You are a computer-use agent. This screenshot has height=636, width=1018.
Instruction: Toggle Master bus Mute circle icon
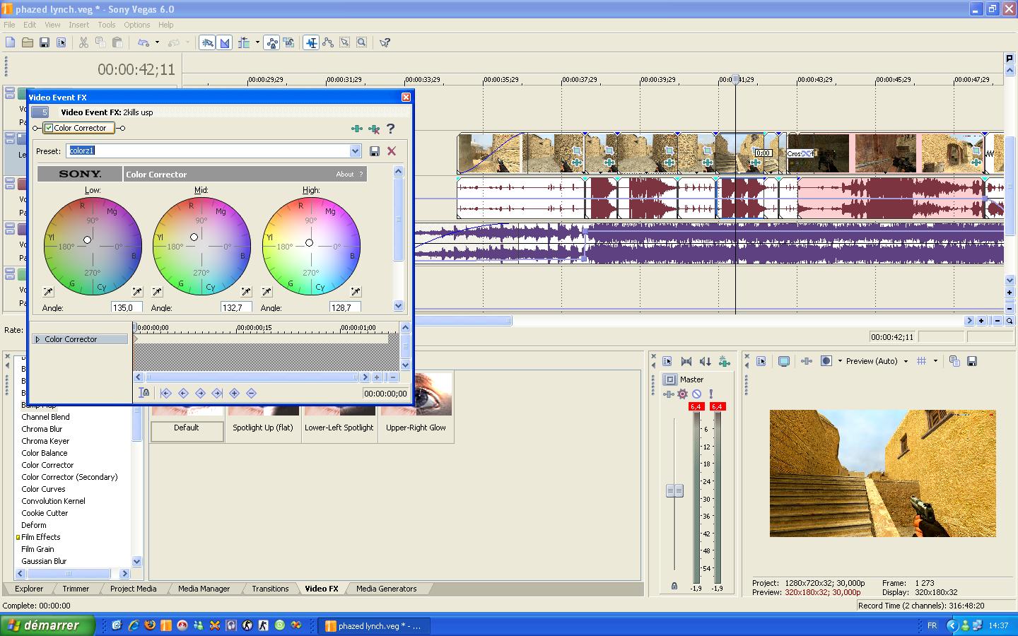pyautogui.click(x=696, y=394)
